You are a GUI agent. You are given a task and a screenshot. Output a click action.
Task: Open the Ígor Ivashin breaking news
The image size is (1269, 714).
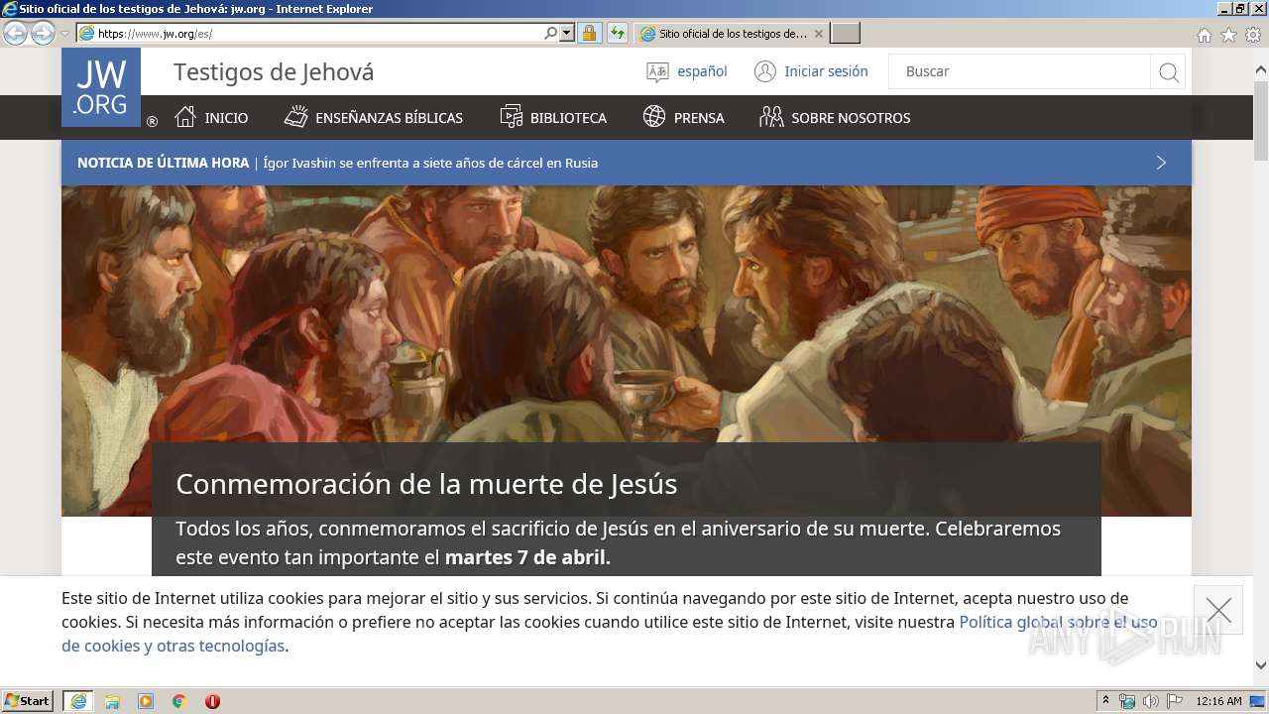pos(430,163)
